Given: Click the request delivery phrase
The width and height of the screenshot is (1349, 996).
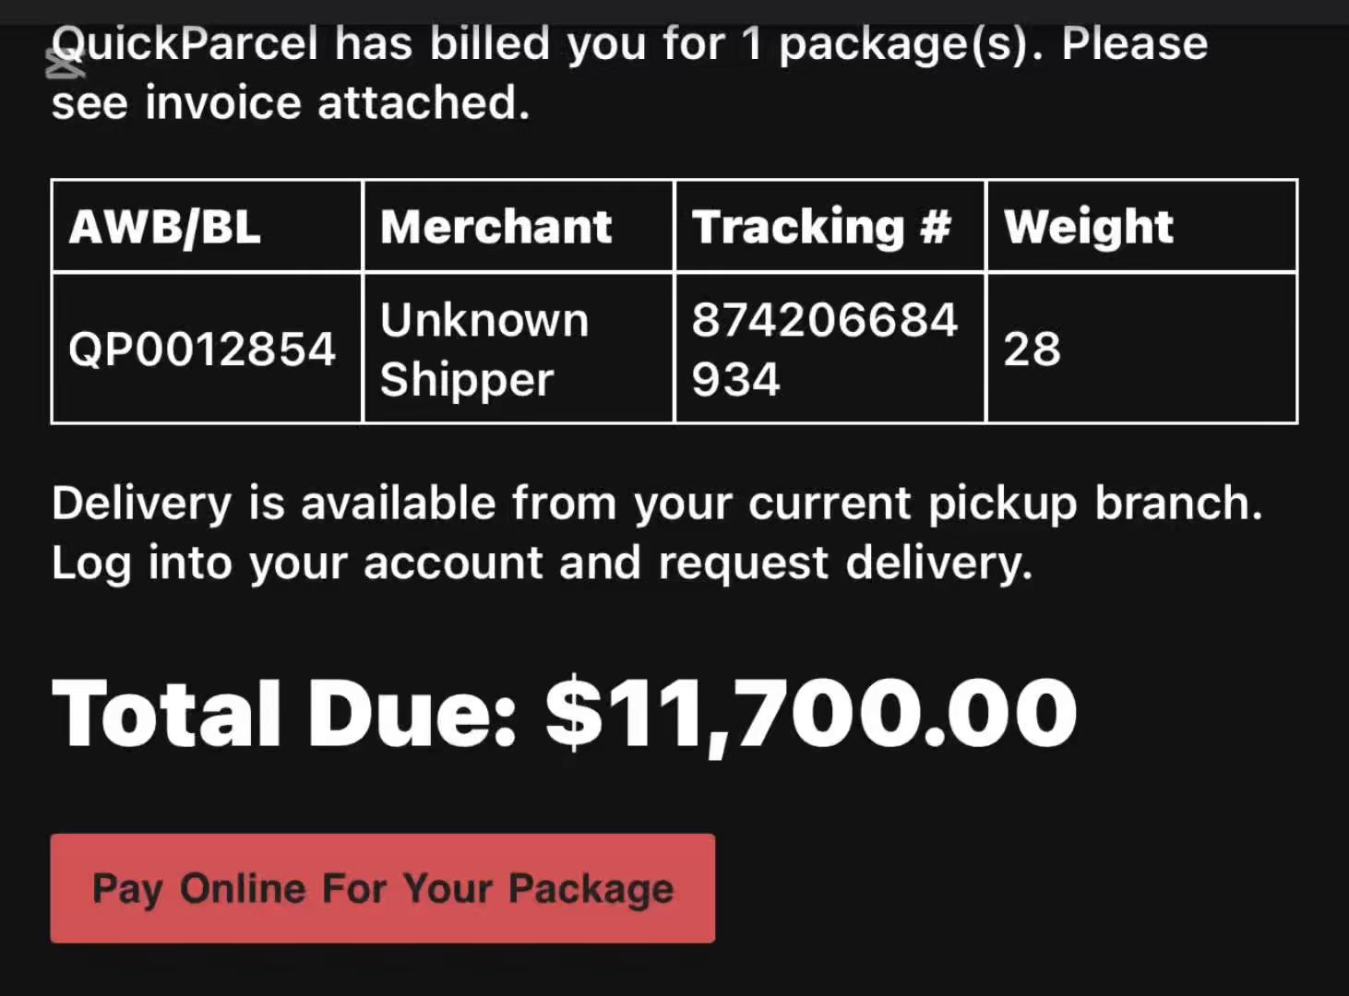Looking at the screenshot, I should click(845, 563).
